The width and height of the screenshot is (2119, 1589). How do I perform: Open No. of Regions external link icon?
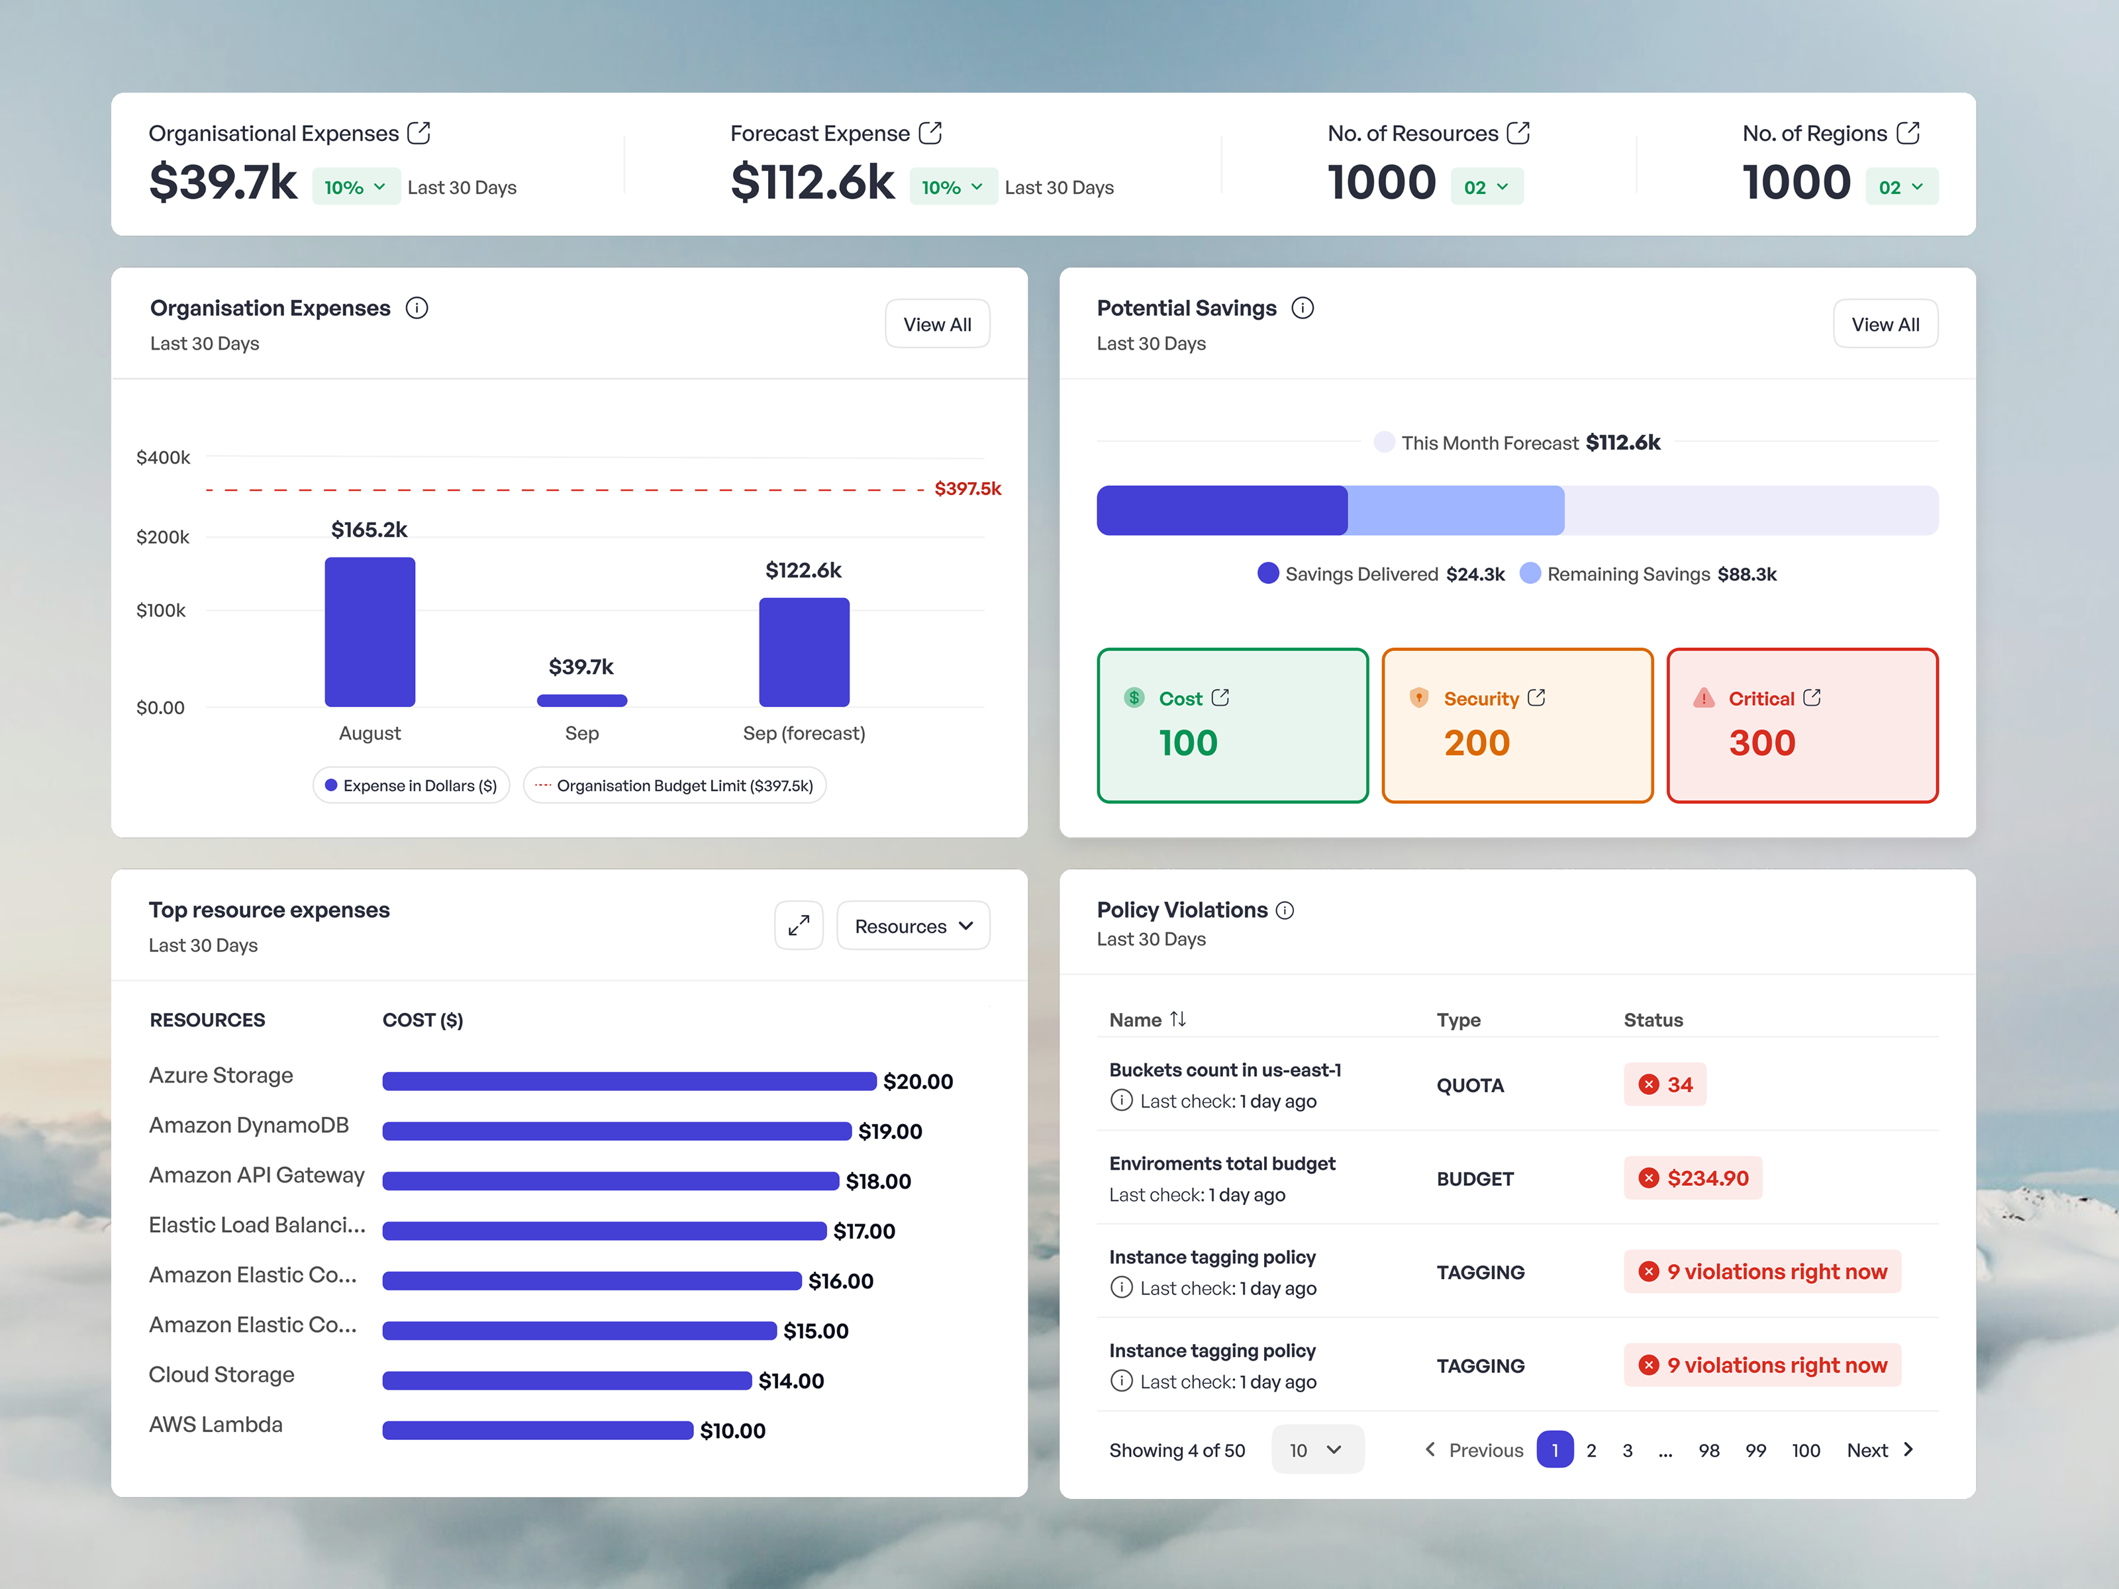(x=1908, y=133)
